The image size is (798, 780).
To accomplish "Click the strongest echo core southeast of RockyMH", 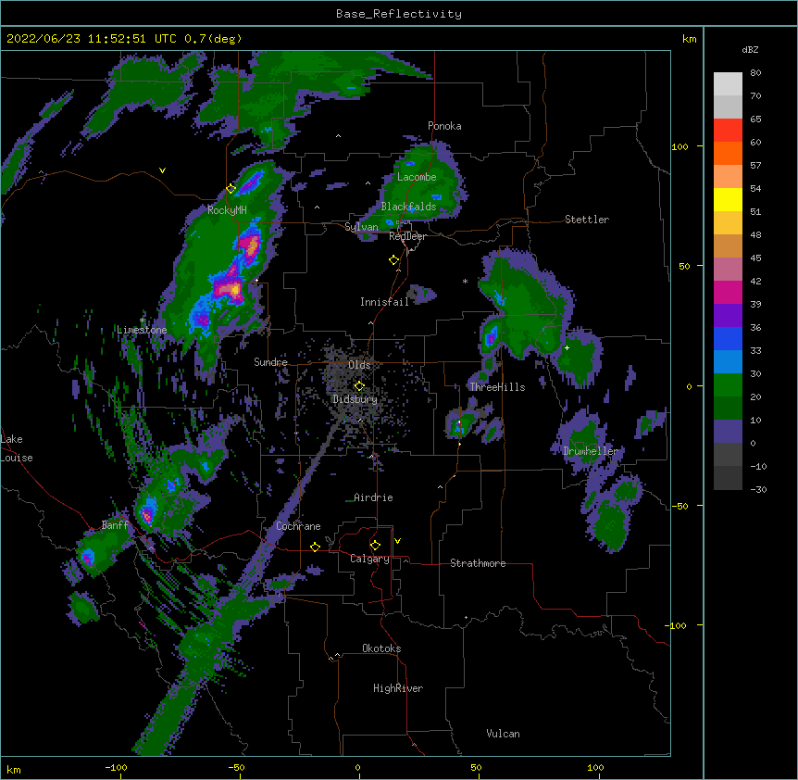I will click(234, 290).
